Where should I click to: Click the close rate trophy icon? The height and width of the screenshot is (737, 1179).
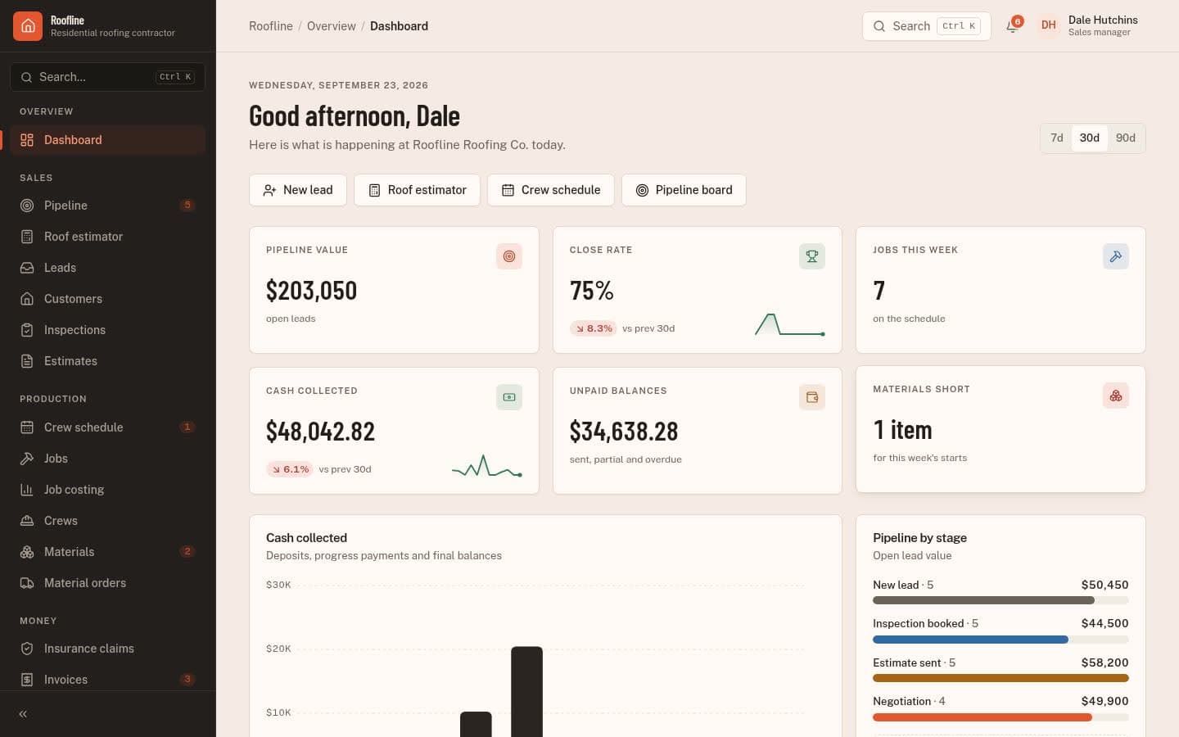[812, 256]
